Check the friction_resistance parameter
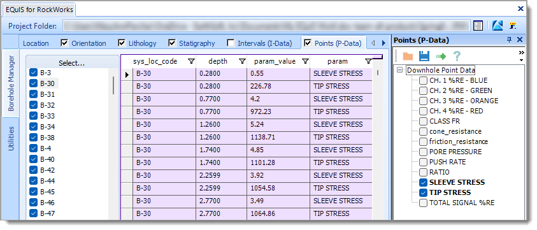 pos(424,141)
